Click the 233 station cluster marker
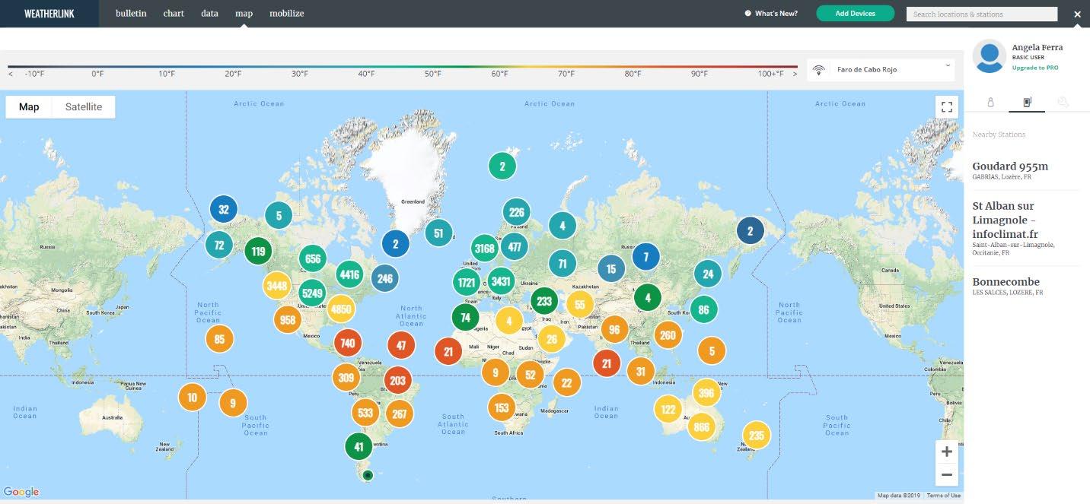The height and width of the screenshot is (504, 1090). [544, 301]
